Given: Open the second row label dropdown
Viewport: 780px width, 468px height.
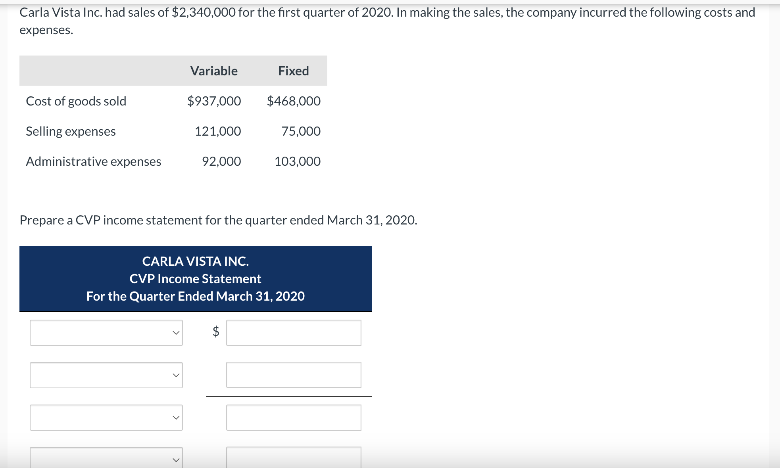Looking at the screenshot, I should (106, 374).
